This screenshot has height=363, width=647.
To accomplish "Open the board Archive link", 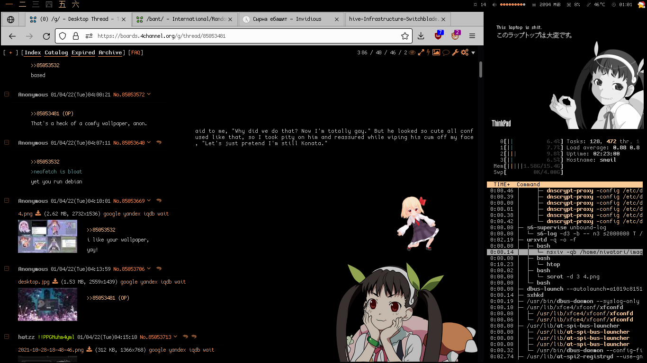I will click(x=110, y=52).
